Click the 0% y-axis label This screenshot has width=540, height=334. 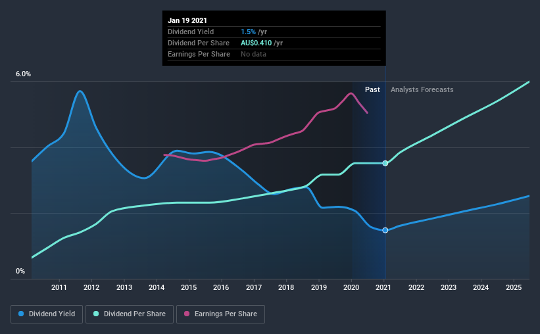(20, 272)
